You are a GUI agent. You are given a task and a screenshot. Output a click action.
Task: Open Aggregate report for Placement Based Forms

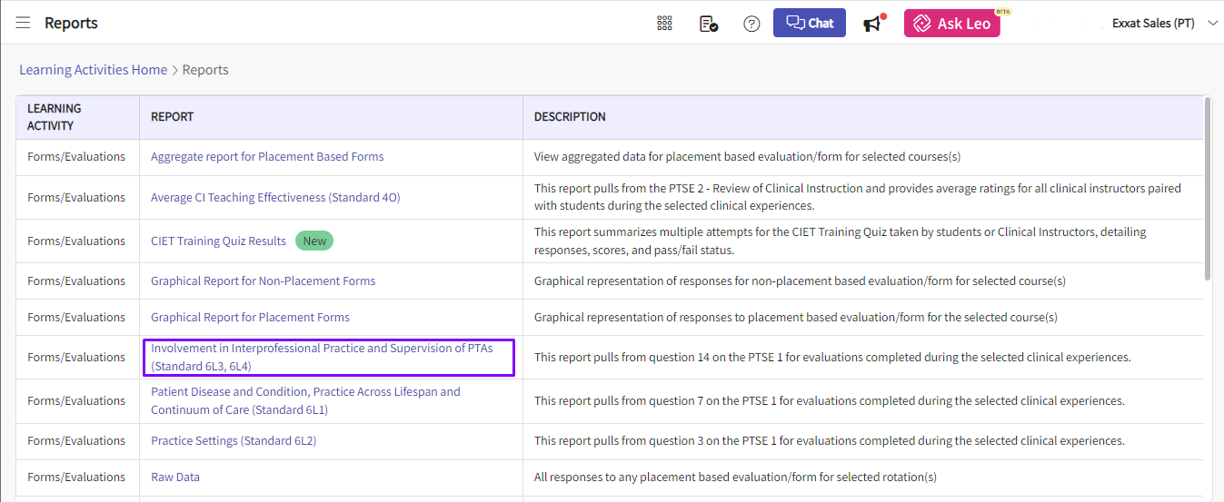[x=267, y=157]
